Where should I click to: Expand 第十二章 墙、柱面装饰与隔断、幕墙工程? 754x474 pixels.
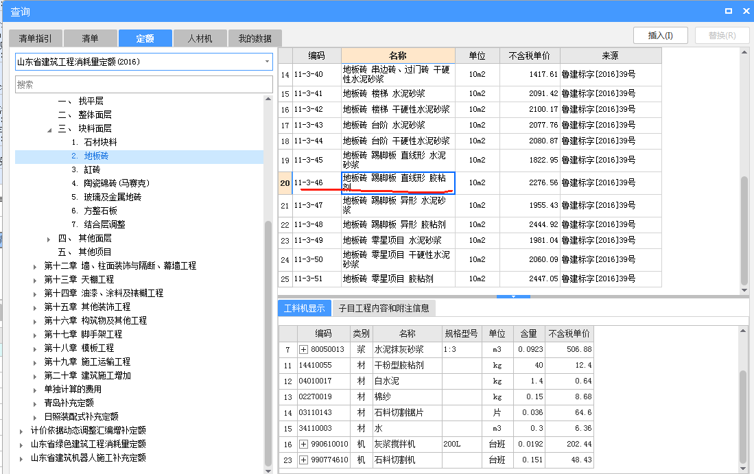[34, 266]
